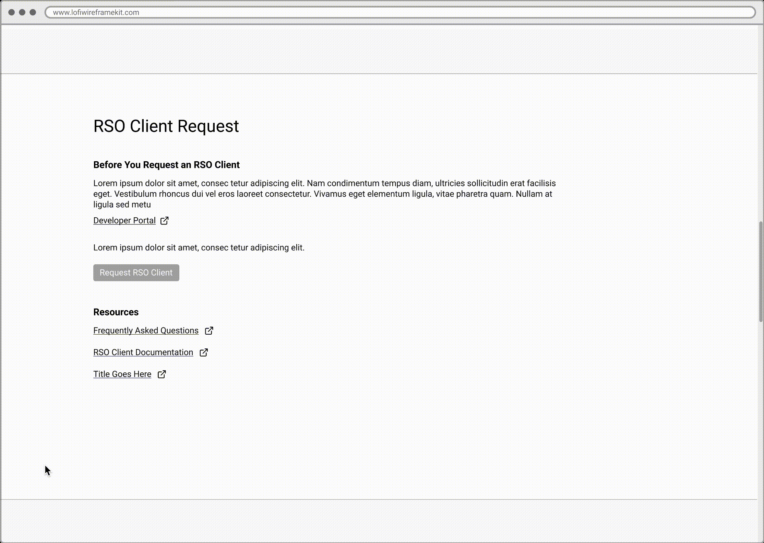Click the RSO Client Request page title
The image size is (764, 543).
click(166, 126)
